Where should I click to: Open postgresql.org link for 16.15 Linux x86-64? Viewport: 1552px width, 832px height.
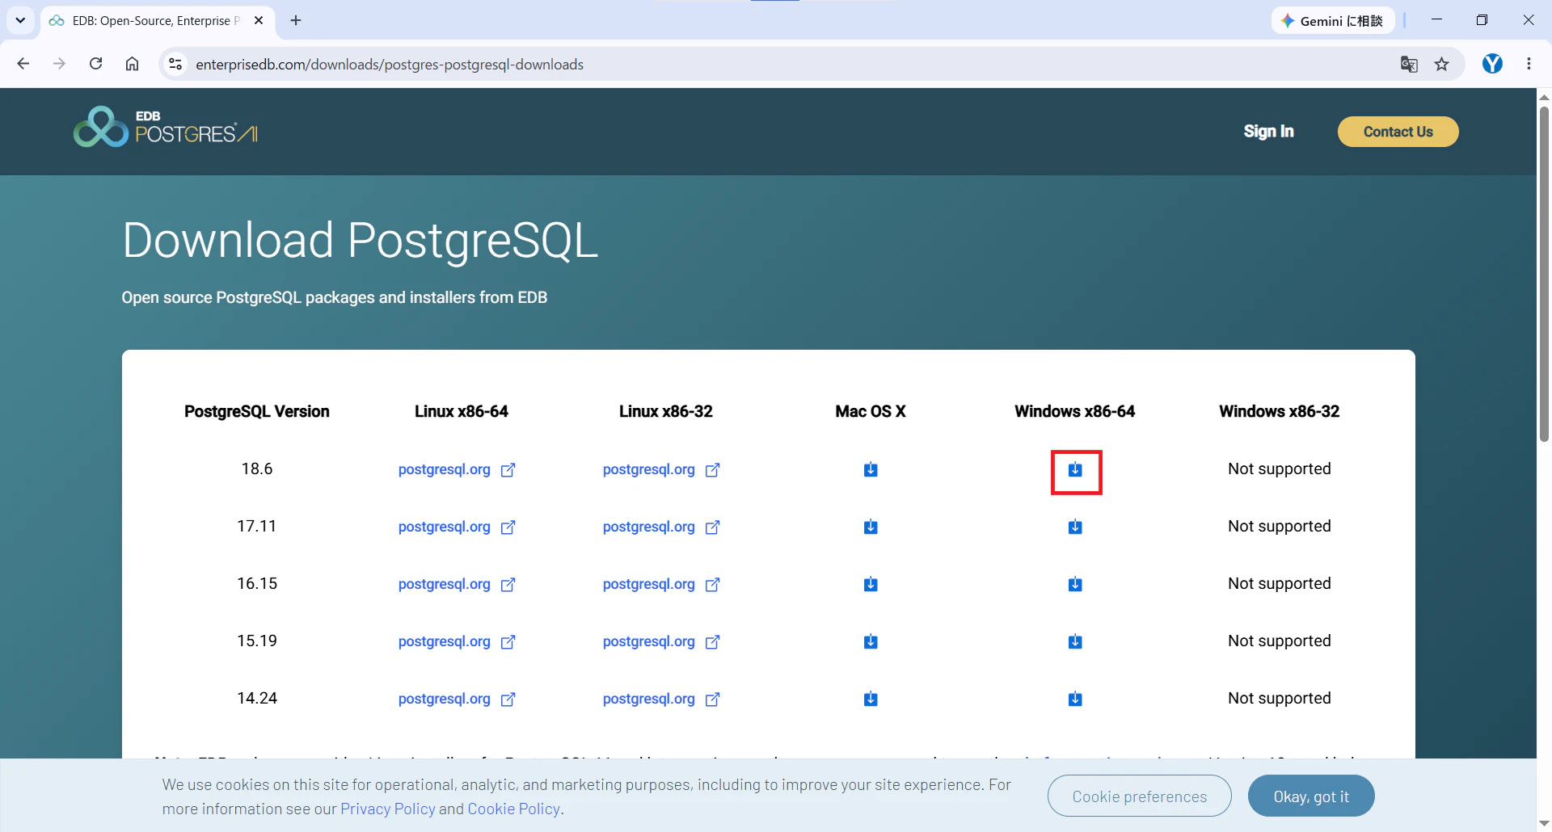click(x=457, y=584)
